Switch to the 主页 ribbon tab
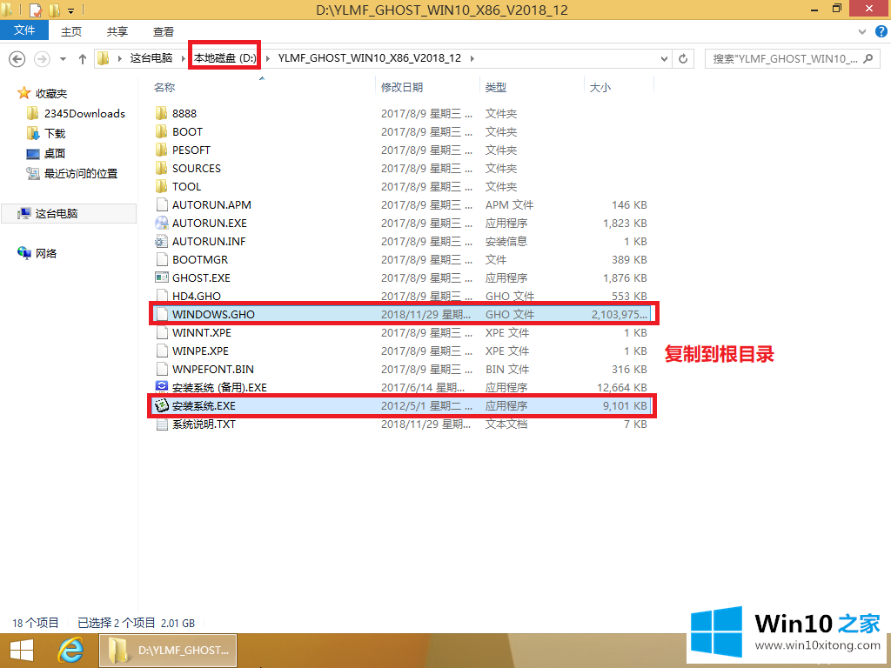Viewport: 891px width, 668px height. point(71,32)
